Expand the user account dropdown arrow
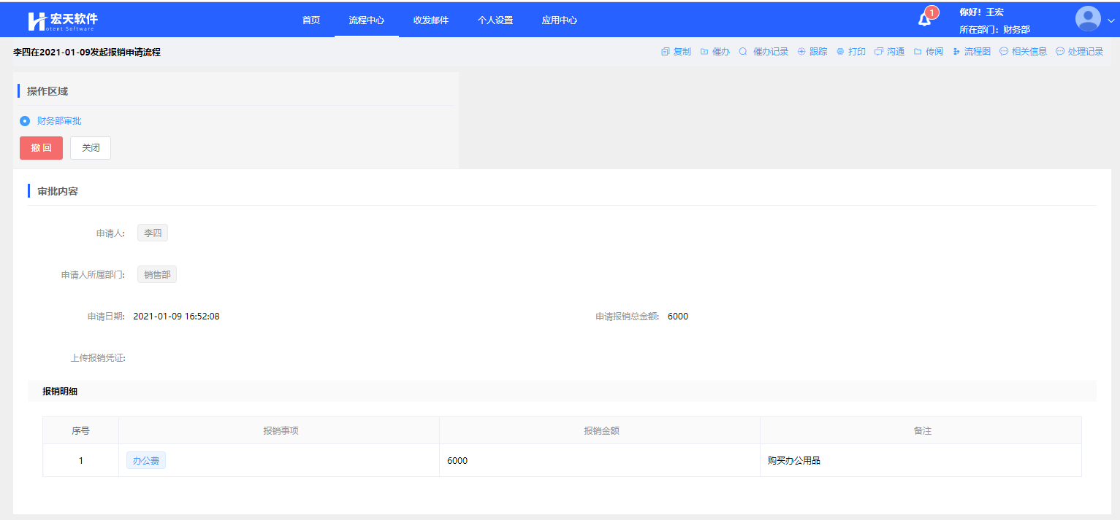The height and width of the screenshot is (520, 1120). pyautogui.click(x=1111, y=20)
